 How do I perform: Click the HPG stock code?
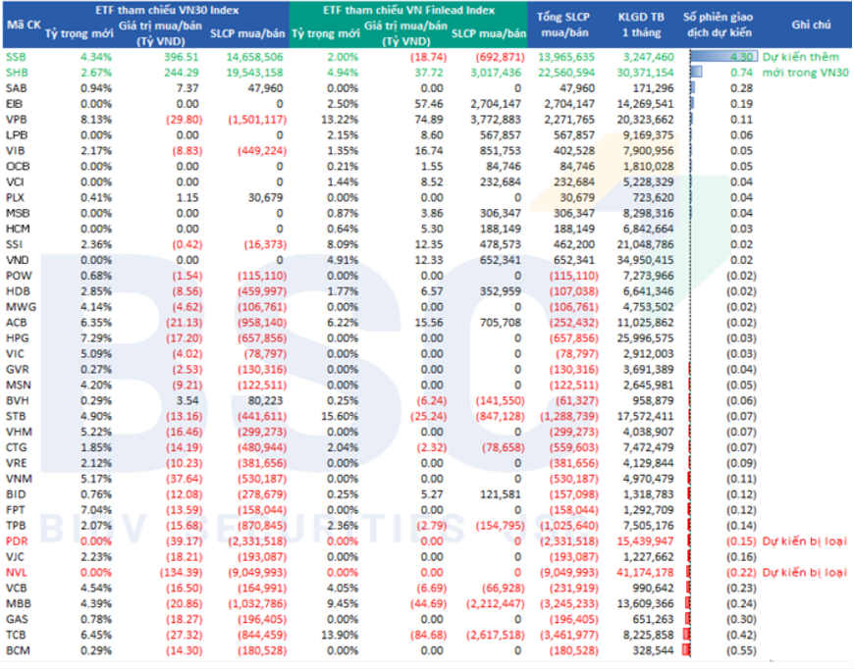17,338
